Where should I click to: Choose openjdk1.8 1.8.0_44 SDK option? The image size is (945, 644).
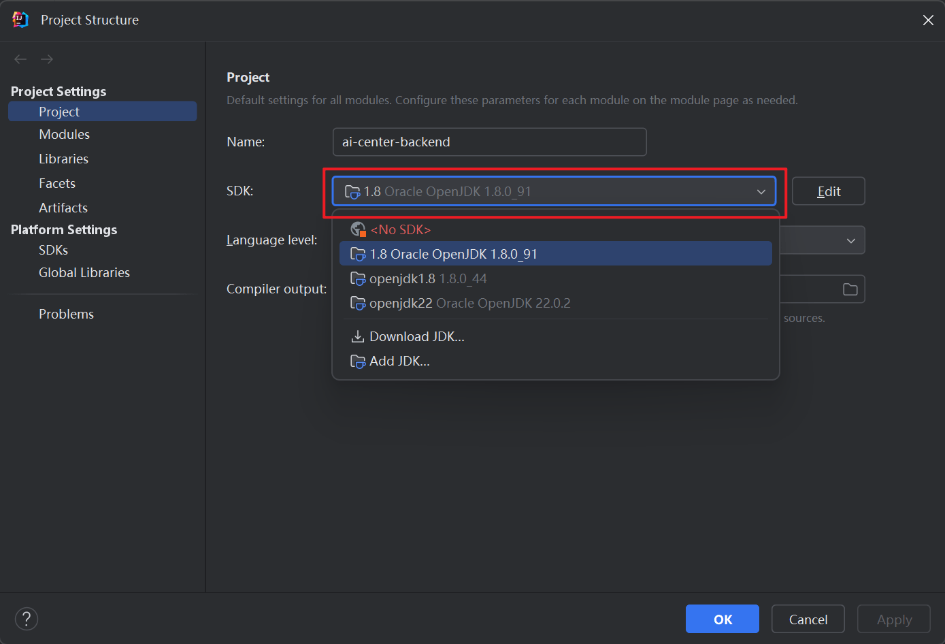(x=428, y=278)
